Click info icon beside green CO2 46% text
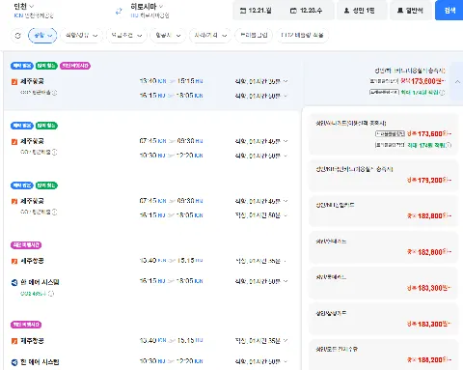The height and width of the screenshot is (370, 463). point(51,294)
